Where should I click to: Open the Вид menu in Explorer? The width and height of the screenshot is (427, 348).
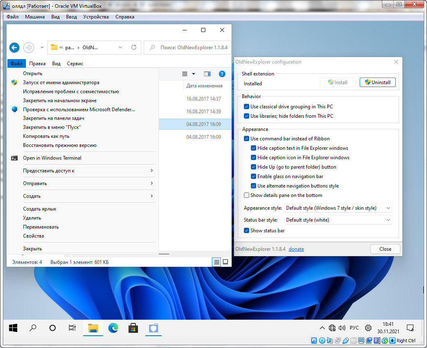[x=56, y=63]
